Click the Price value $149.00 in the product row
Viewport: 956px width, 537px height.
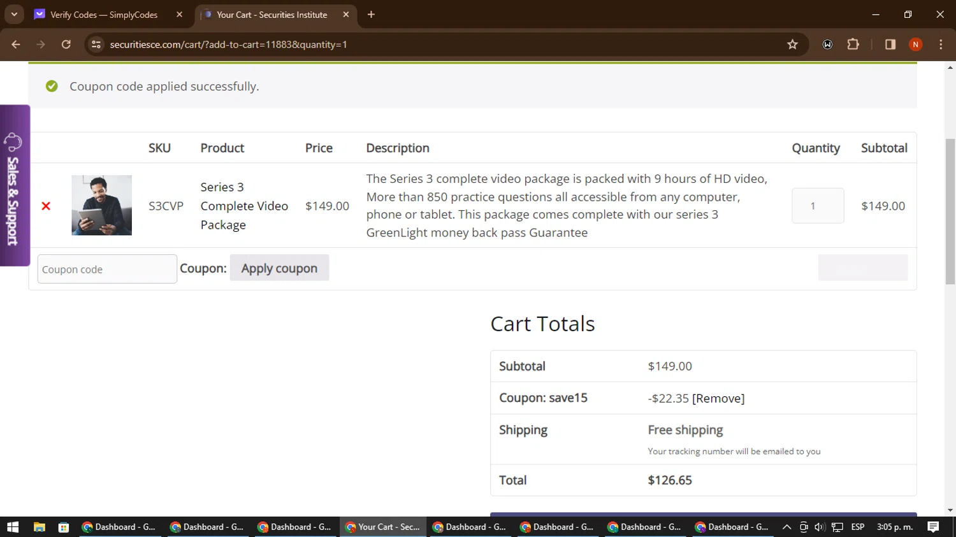click(x=327, y=206)
